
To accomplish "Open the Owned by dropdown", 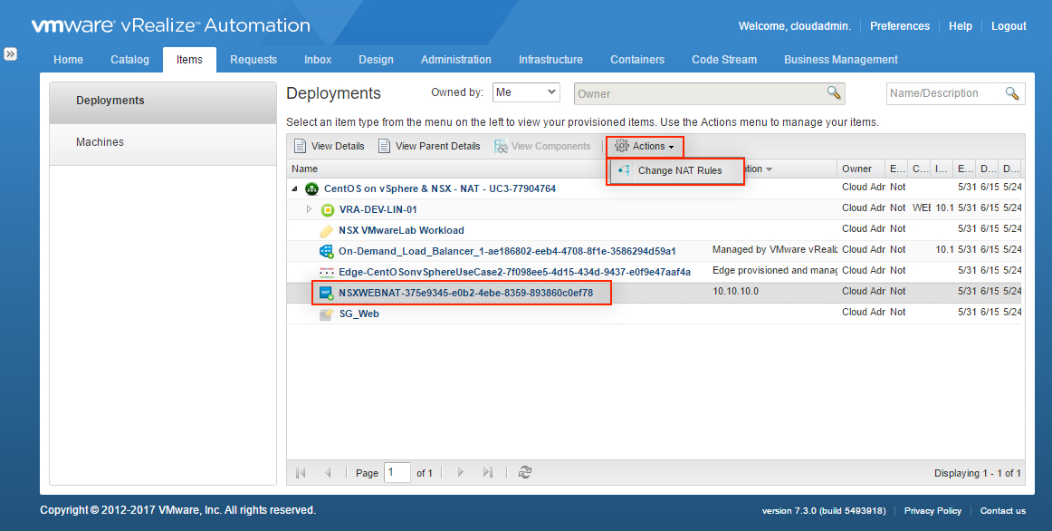I will click(526, 92).
